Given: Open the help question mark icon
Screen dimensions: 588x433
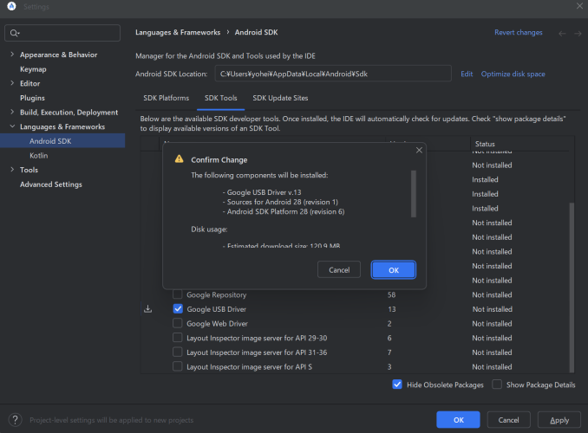Looking at the screenshot, I should 15,420.
